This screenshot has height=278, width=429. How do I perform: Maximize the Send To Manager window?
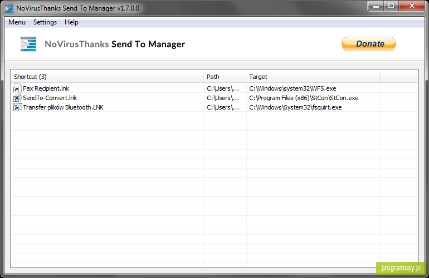(x=391, y=6)
